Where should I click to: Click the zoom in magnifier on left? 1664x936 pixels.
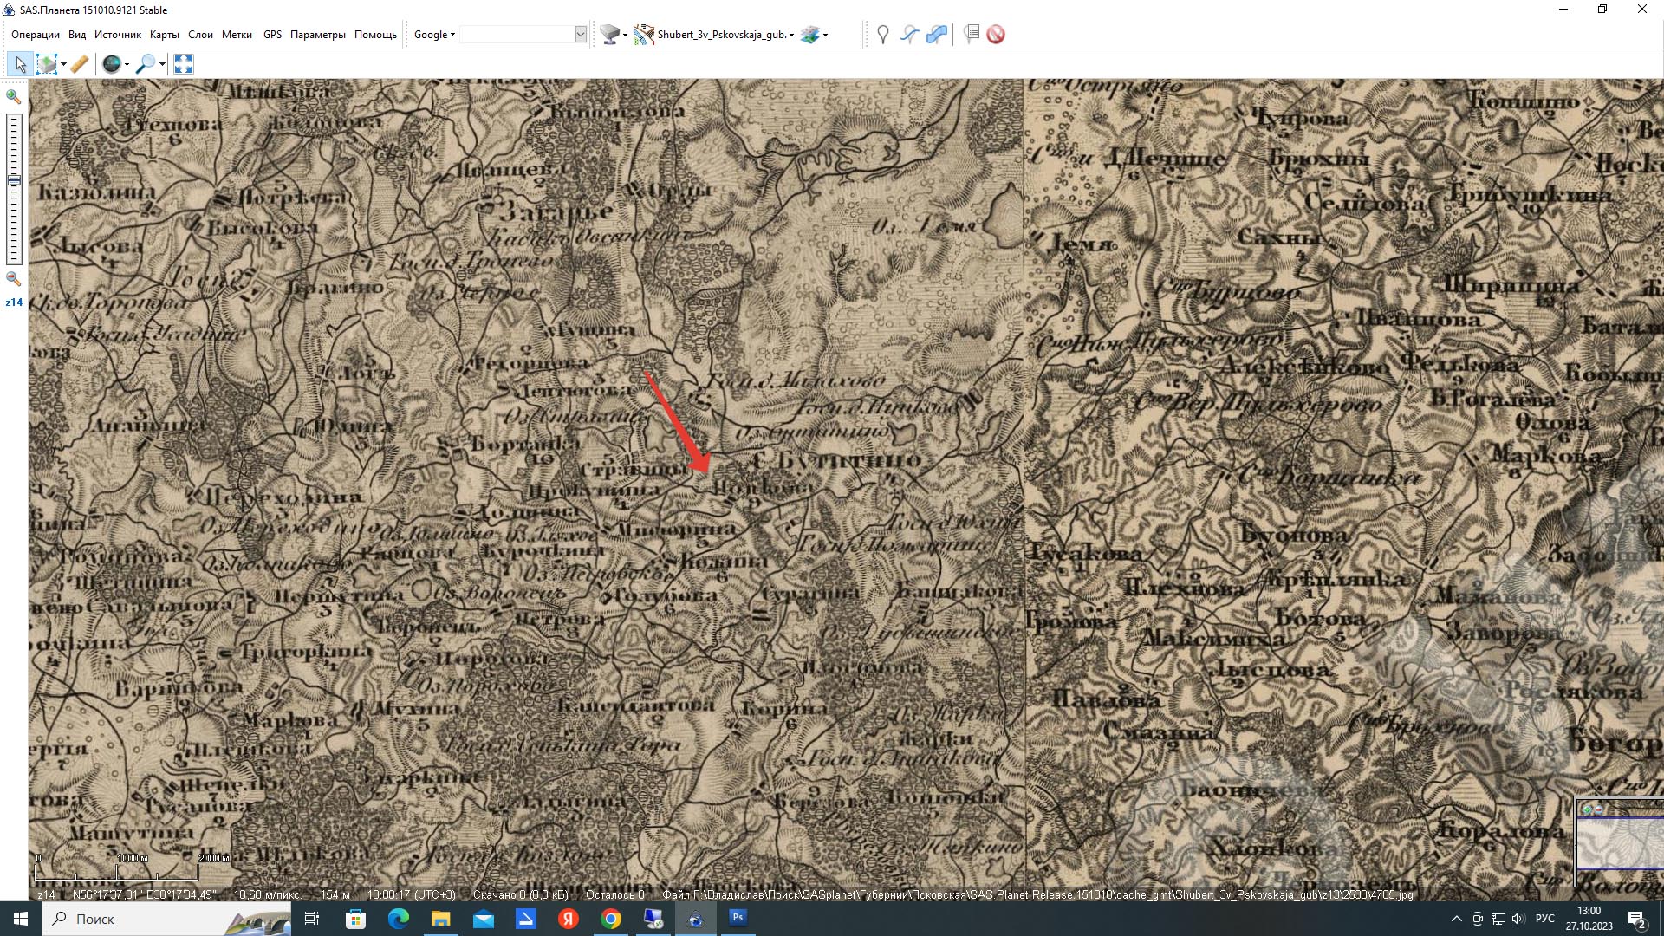coord(13,97)
